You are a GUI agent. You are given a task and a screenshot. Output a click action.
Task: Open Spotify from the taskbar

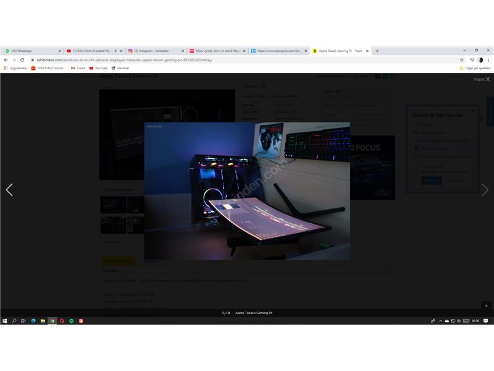click(x=72, y=321)
